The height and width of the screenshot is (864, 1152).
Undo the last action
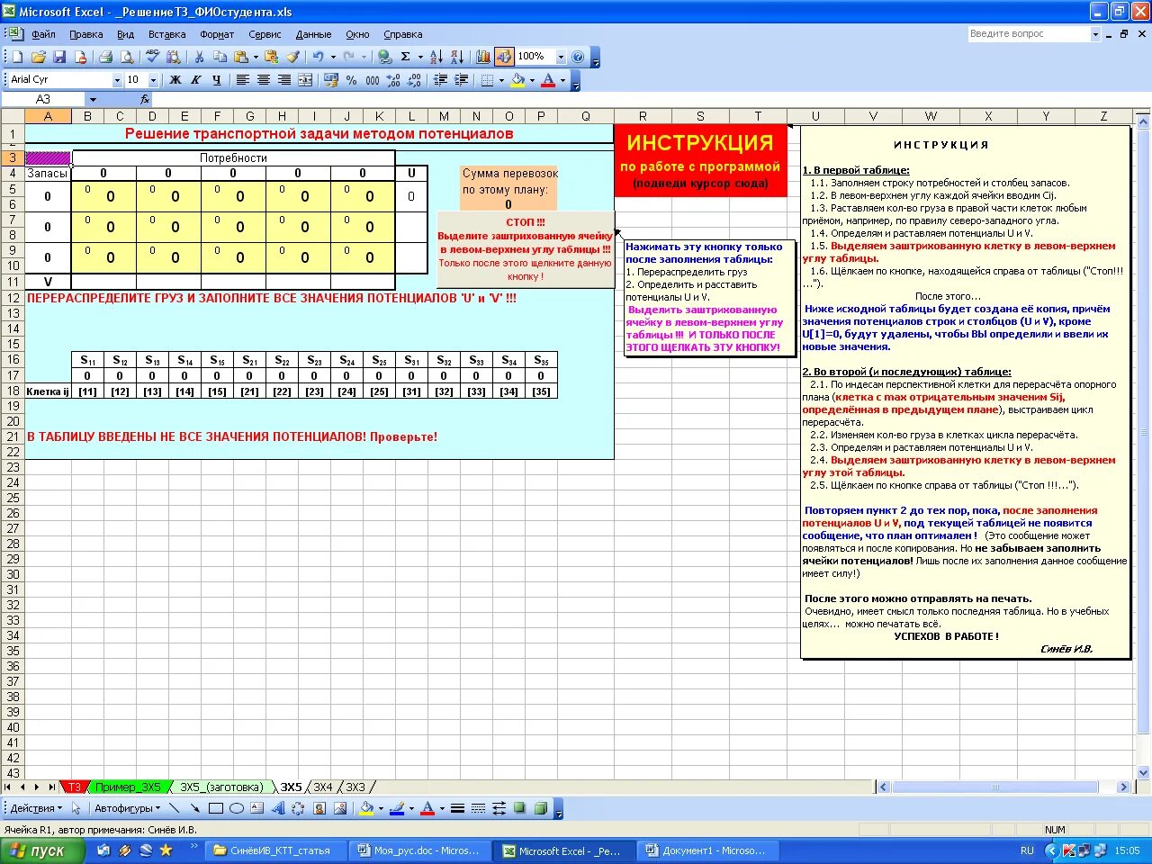coord(318,57)
